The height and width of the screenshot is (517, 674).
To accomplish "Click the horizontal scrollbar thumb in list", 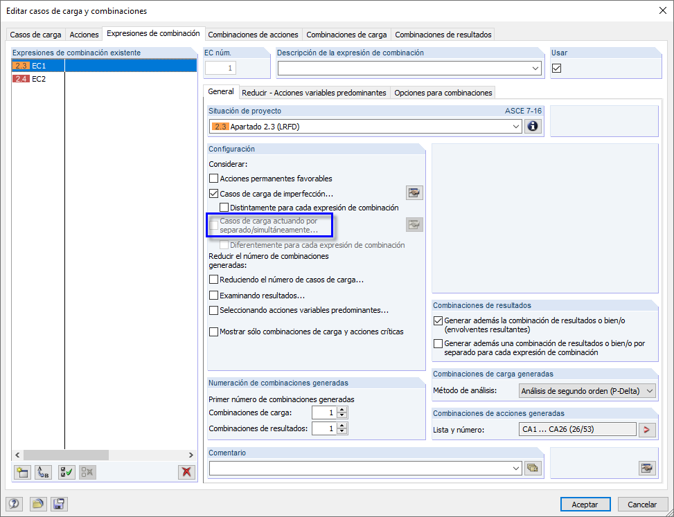I will [x=66, y=455].
